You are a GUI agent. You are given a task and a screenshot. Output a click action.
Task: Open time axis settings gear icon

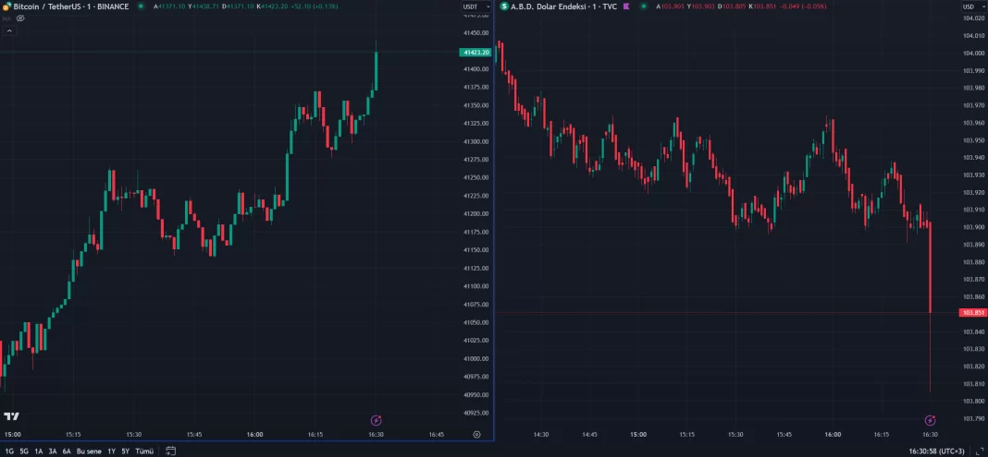(476, 434)
